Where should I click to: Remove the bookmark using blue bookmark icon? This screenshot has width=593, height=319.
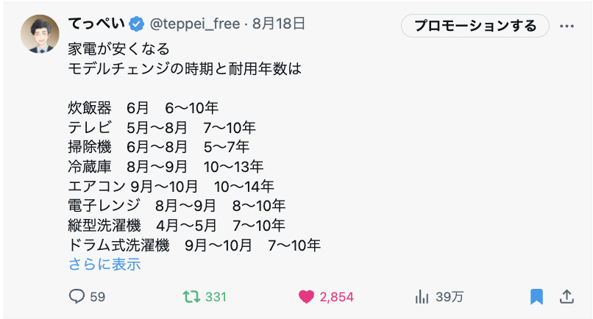pyautogui.click(x=536, y=297)
